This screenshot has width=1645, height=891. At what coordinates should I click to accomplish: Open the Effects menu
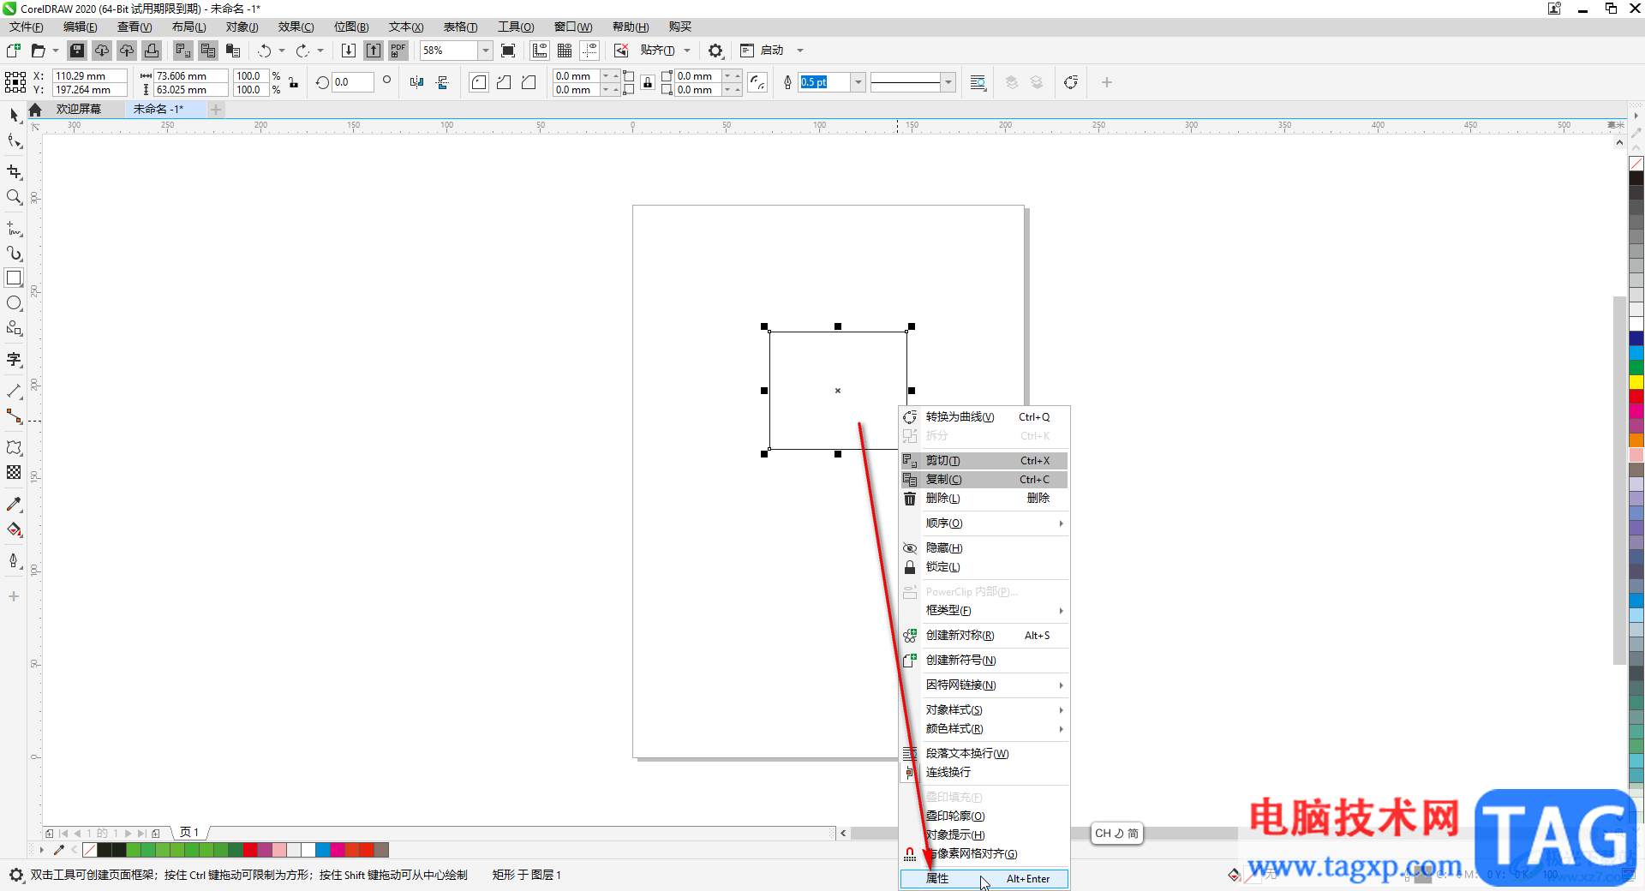tap(296, 27)
